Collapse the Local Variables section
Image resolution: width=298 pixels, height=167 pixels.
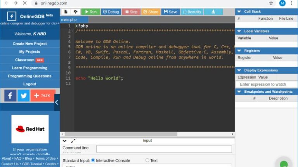(239, 31)
